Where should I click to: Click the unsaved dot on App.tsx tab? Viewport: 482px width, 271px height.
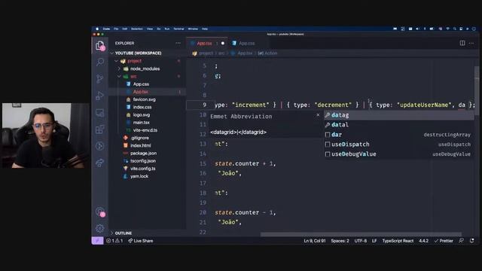tap(223, 44)
